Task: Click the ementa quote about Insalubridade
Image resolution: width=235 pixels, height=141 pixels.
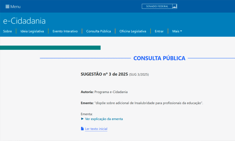Action: click(x=149, y=103)
